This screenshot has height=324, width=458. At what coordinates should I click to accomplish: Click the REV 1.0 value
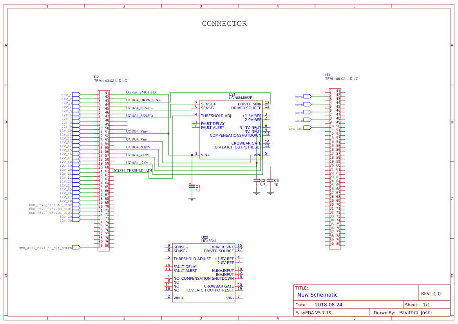pyautogui.click(x=437, y=294)
